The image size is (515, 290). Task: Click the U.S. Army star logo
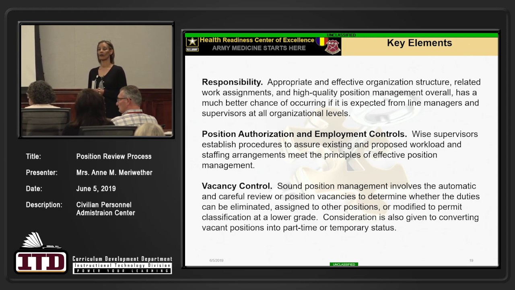(x=192, y=43)
